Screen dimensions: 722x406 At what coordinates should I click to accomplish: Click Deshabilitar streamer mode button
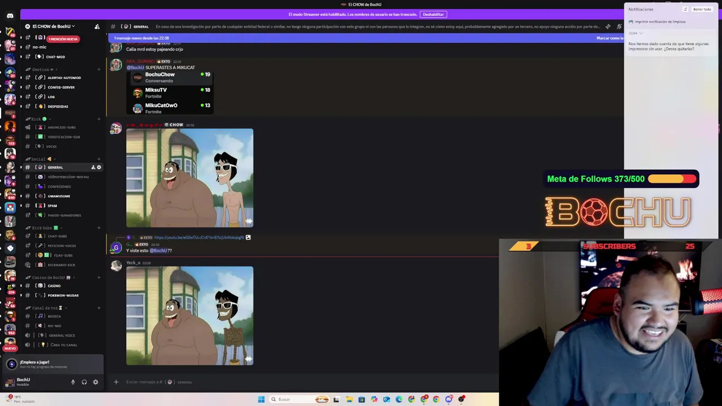click(433, 15)
